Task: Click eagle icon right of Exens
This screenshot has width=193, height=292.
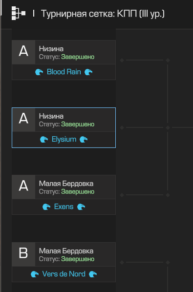Action: [x=81, y=207]
